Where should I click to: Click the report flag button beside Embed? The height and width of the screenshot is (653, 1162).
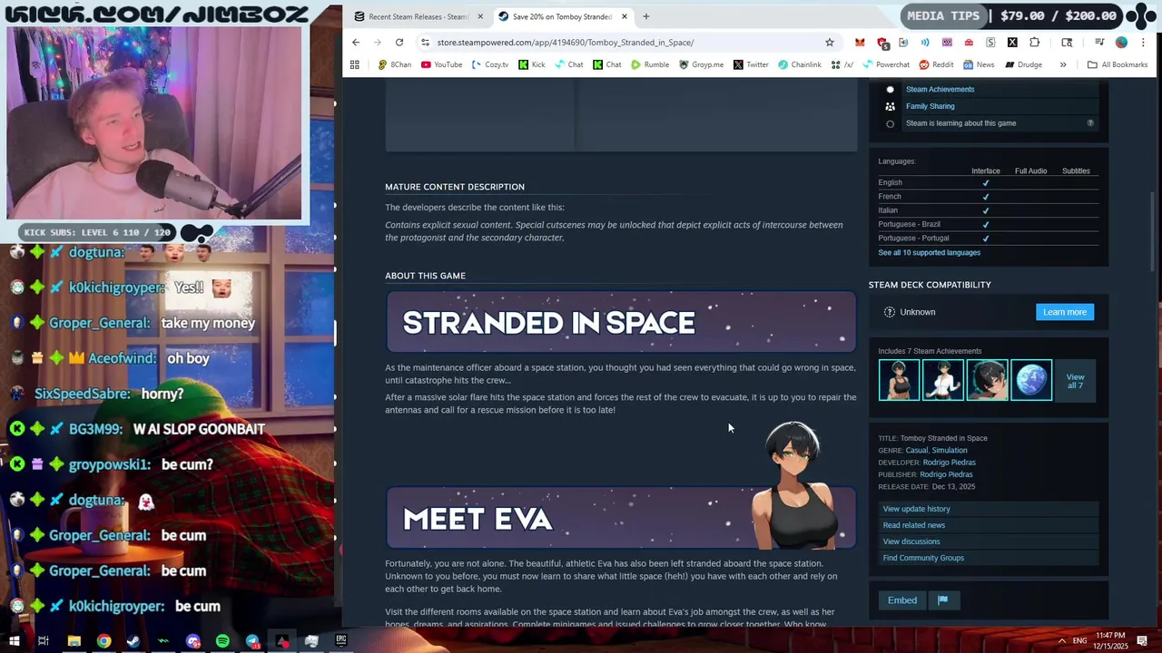942,600
